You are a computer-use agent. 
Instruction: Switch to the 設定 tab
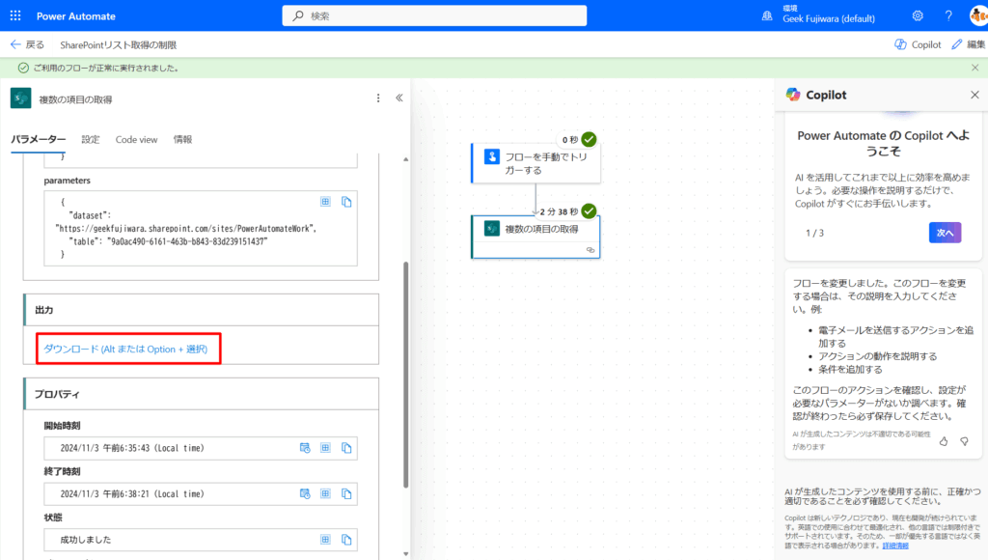pos(90,139)
